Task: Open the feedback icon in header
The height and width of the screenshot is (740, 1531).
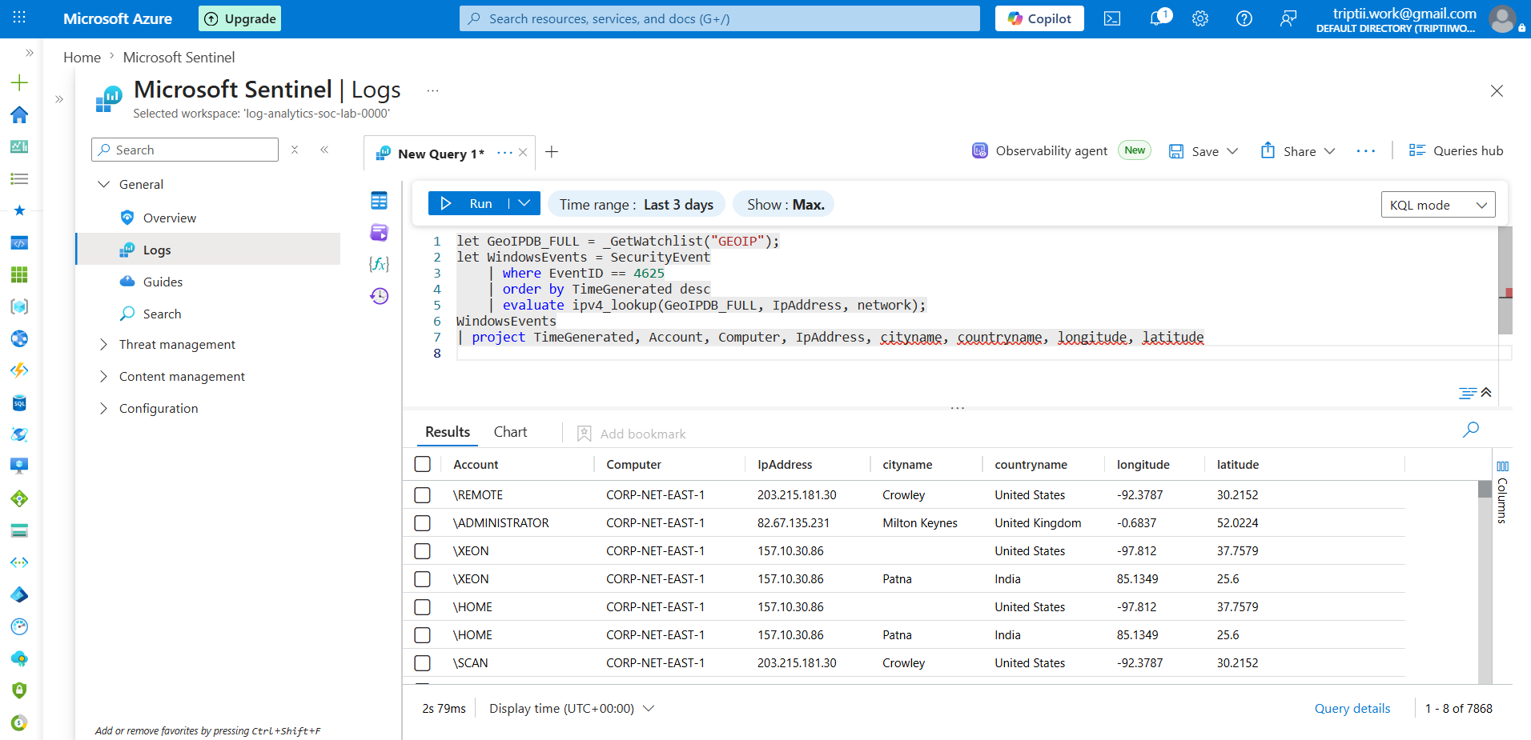Action: 1288,18
